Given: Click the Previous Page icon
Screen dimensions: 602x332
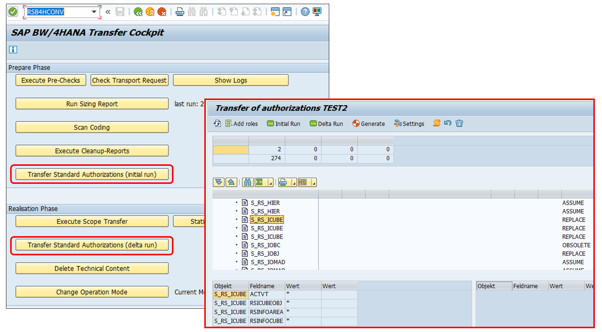Looking at the screenshot, I should (234, 12).
